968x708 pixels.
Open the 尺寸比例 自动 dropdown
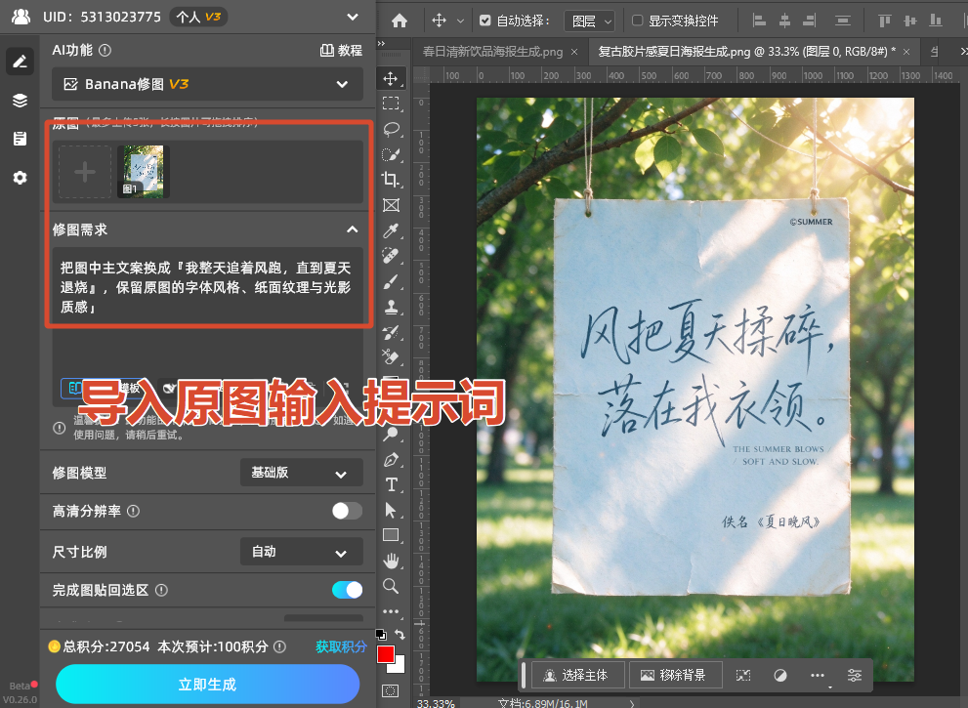point(301,552)
